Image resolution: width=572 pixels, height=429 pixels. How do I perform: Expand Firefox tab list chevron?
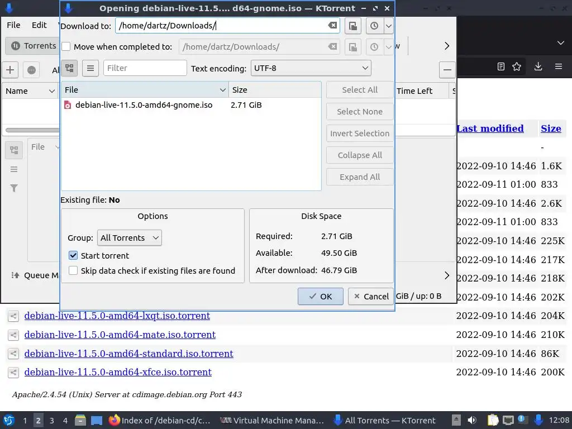(561, 43)
